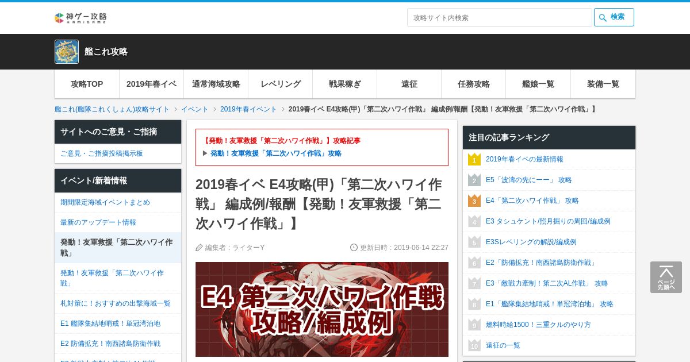Open the 2019年春イベ nav tab
Screen dimensions: 690x362
(152, 84)
